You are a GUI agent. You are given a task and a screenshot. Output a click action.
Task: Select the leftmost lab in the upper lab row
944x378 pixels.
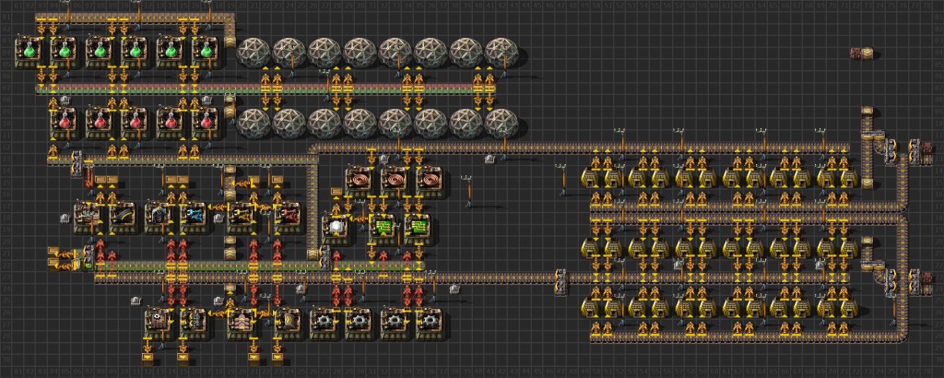pos(254,53)
